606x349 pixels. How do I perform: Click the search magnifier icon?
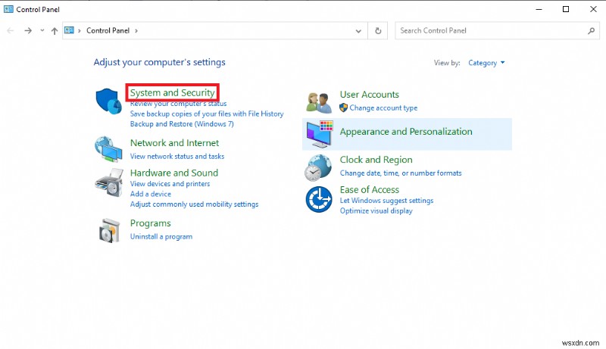591,30
